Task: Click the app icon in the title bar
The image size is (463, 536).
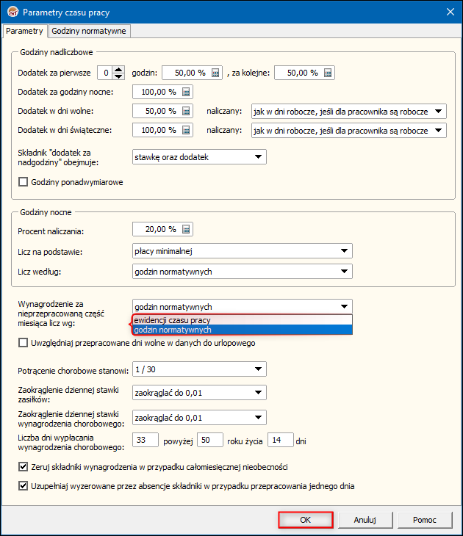Action: point(13,12)
